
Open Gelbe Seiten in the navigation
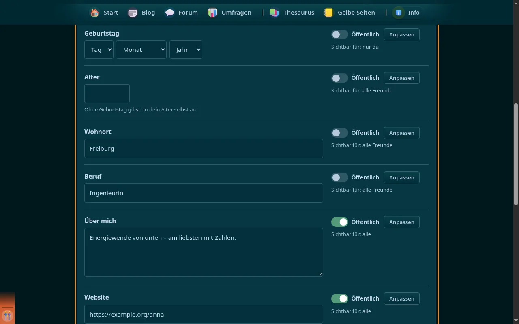click(x=350, y=13)
